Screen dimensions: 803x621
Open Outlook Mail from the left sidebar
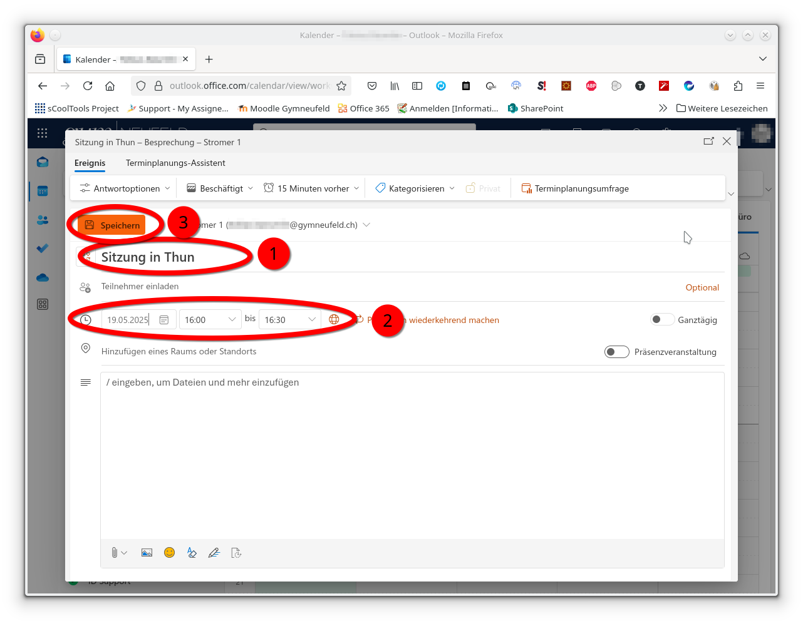click(x=43, y=162)
